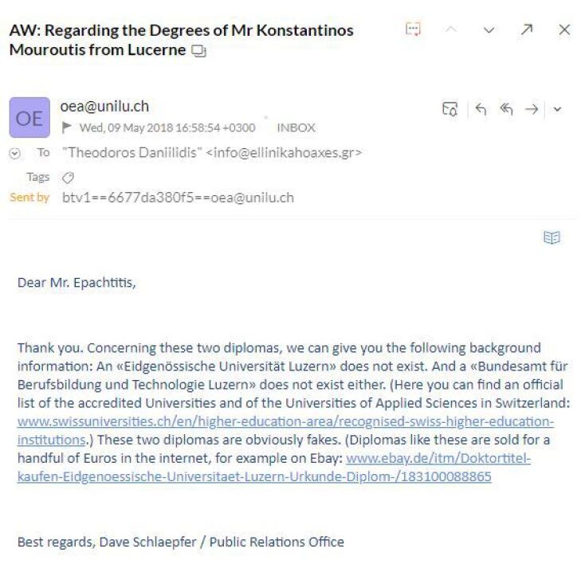The image size is (585, 568).
Task: Toggle the flag on this email
Action: (68, 127)
